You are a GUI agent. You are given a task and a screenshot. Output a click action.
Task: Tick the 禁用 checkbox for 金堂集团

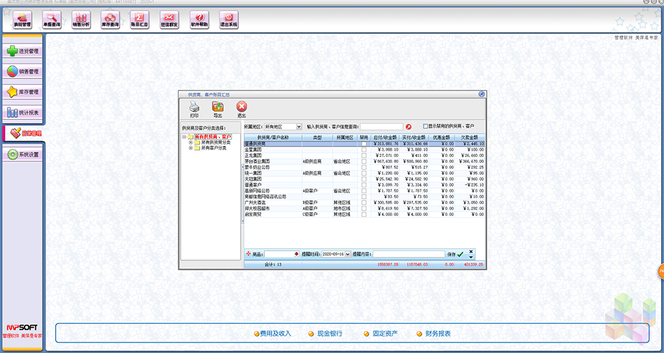pos(364,150)
